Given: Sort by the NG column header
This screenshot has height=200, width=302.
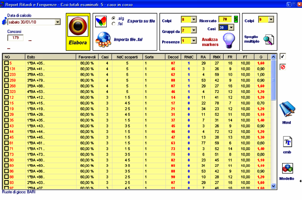Looking at the screenshot, I should 14,57.
